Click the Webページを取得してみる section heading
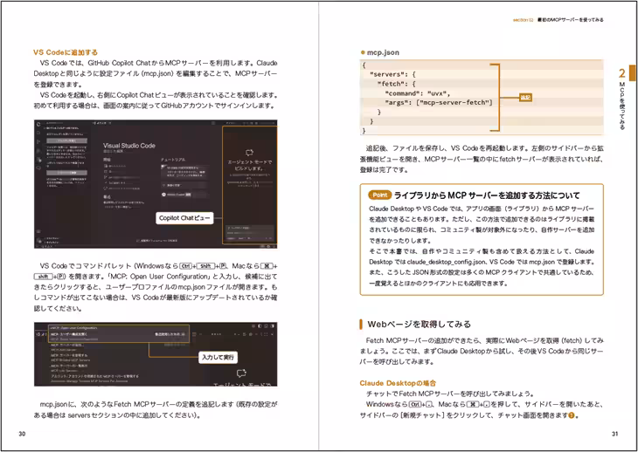Screen dimensions: 638x452 (x=419, y=323)
